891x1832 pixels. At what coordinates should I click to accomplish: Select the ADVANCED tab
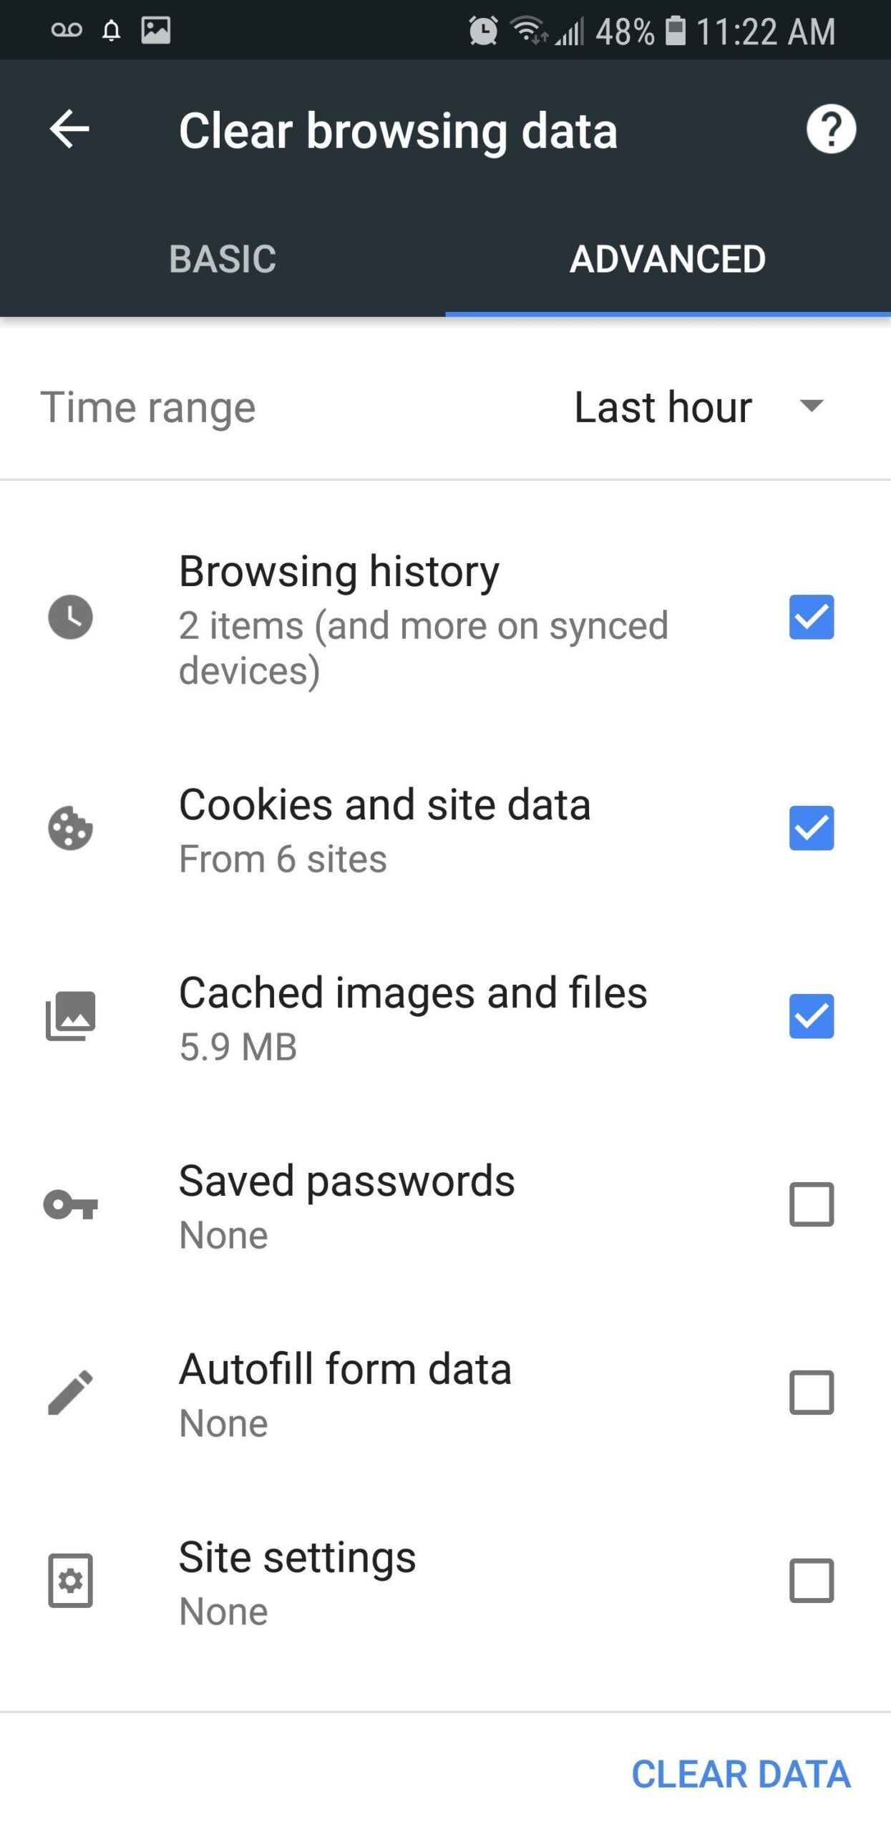click(666, 259)
